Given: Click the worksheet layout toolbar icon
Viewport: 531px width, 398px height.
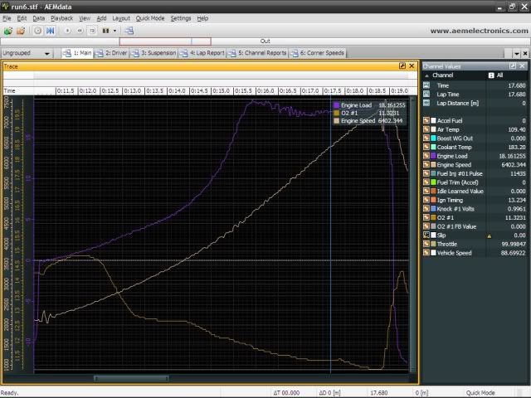Looking at the screenshot, I should click(129, 31).
